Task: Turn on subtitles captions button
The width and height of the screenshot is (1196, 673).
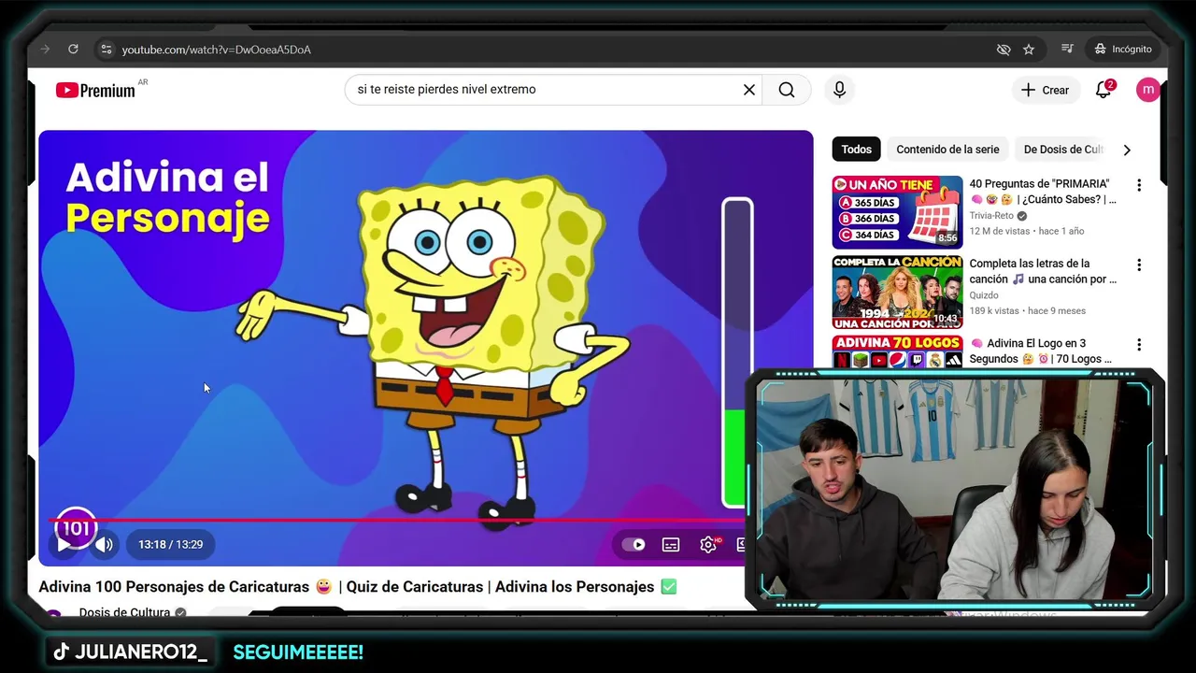Action: [671, 545]
